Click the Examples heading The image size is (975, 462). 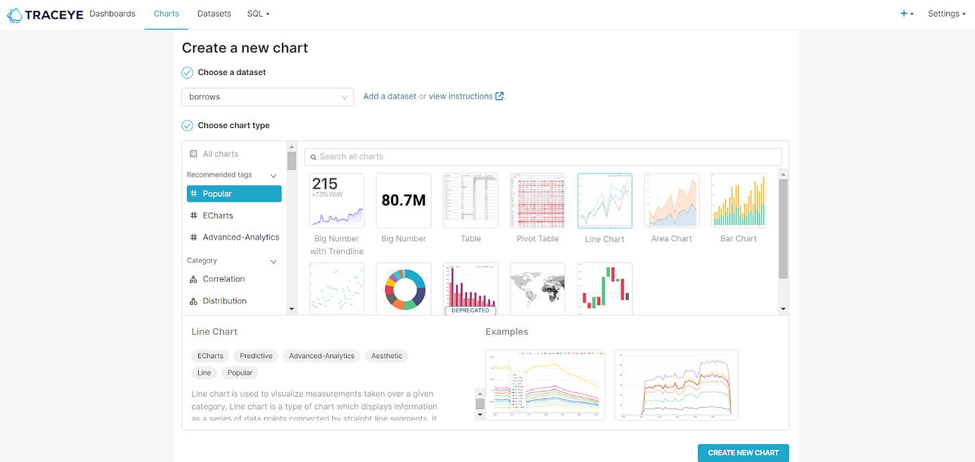pyautogui.click(x=507, y=331)
